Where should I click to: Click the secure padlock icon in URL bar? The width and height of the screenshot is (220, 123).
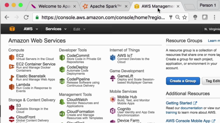(37, 17)
